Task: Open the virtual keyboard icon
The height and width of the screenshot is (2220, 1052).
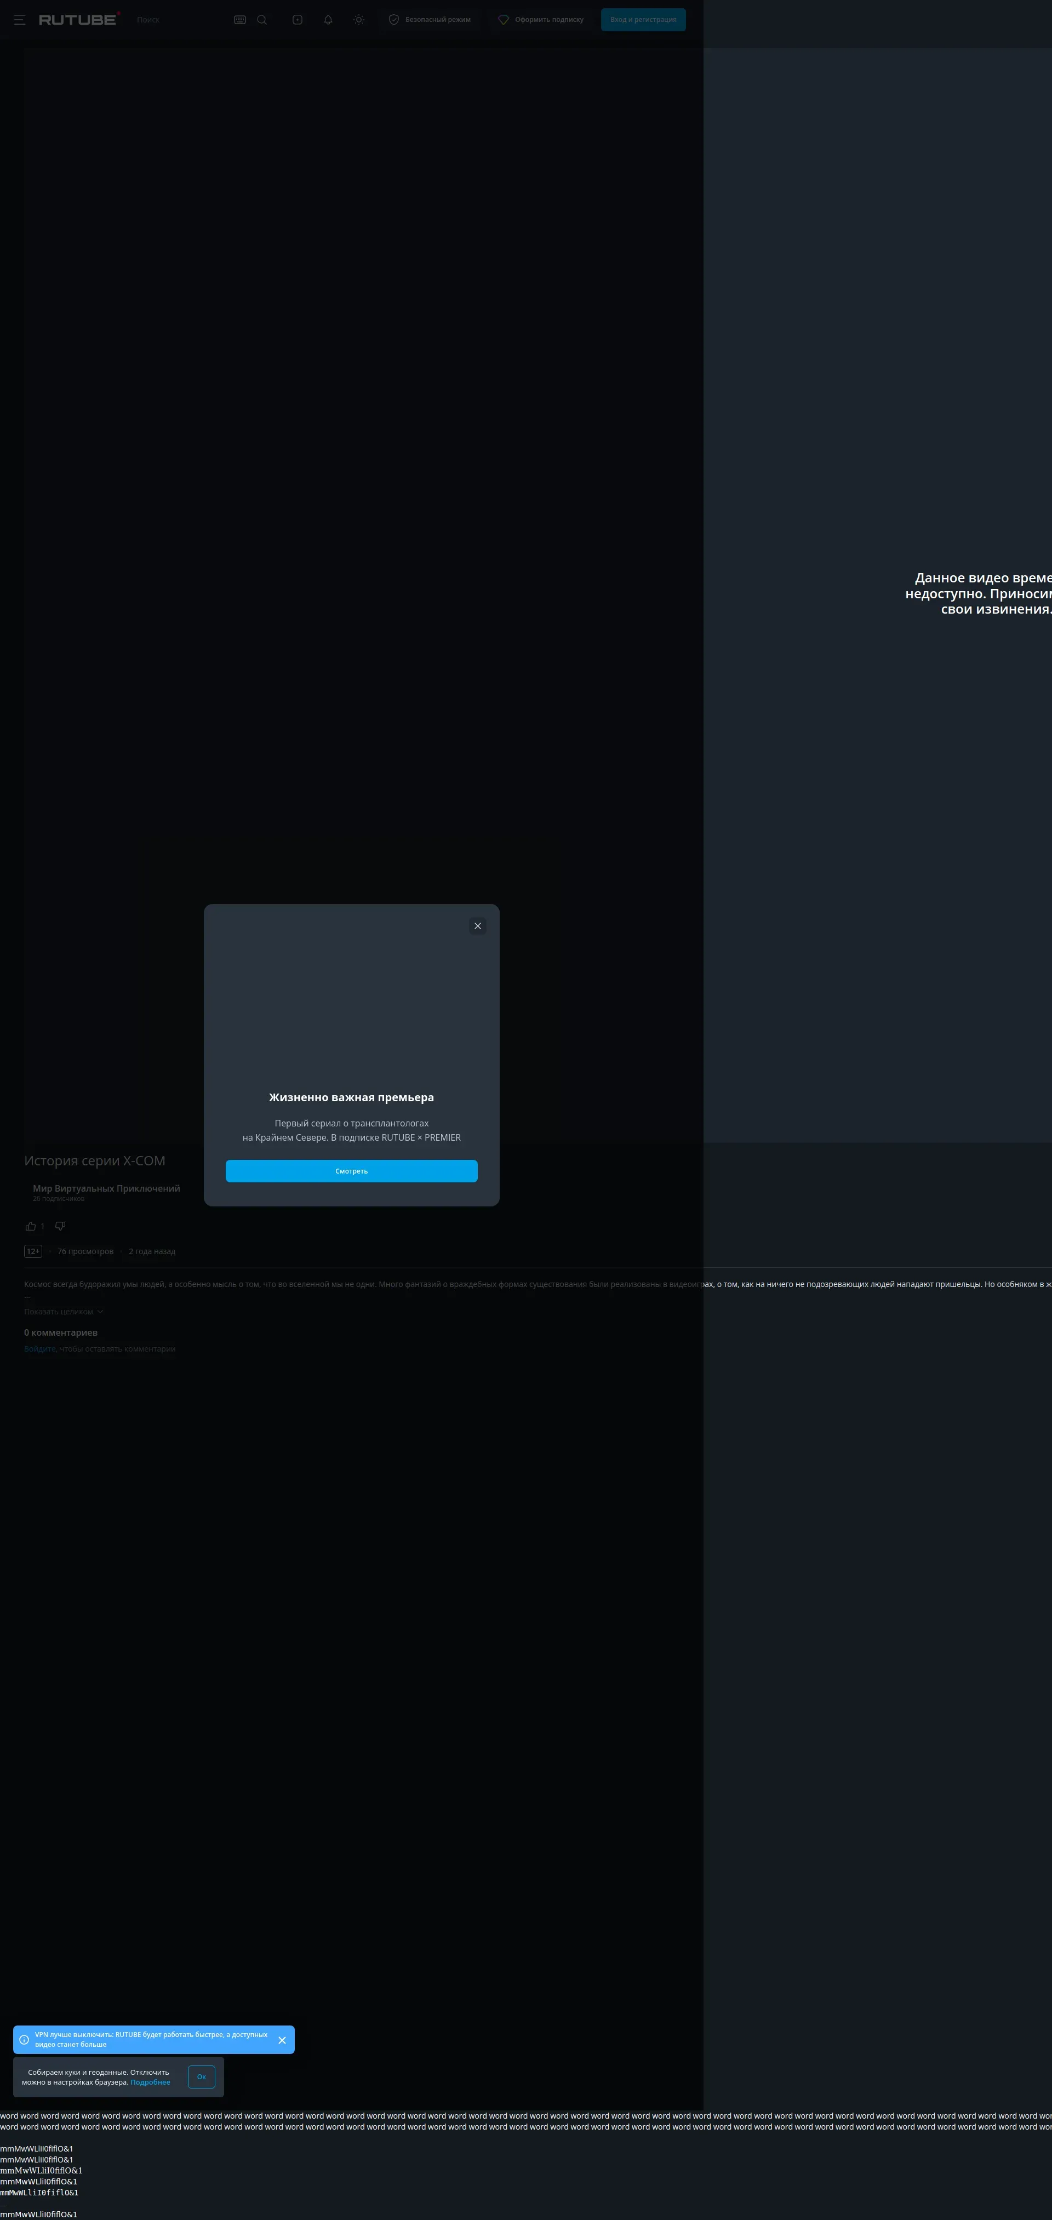Action: coord(239,20)
